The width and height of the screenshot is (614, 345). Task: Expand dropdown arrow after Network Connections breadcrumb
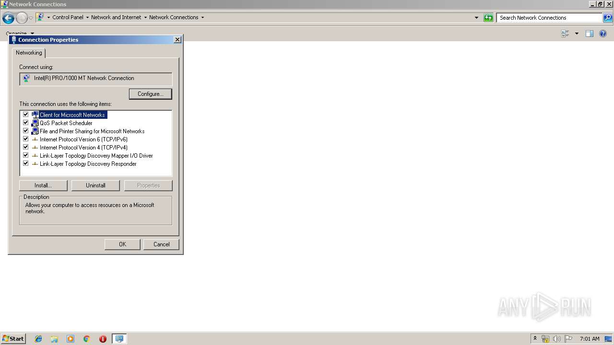(202, 17)
